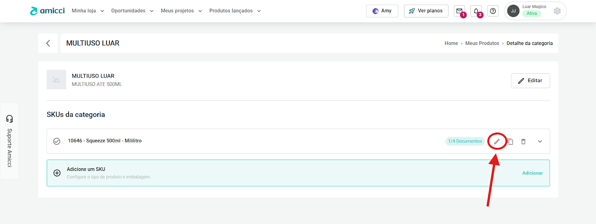The width and height of the screenshot is (596, 224).
Task: Click the check circle on SKU 10646
Action: click(57, 141)
